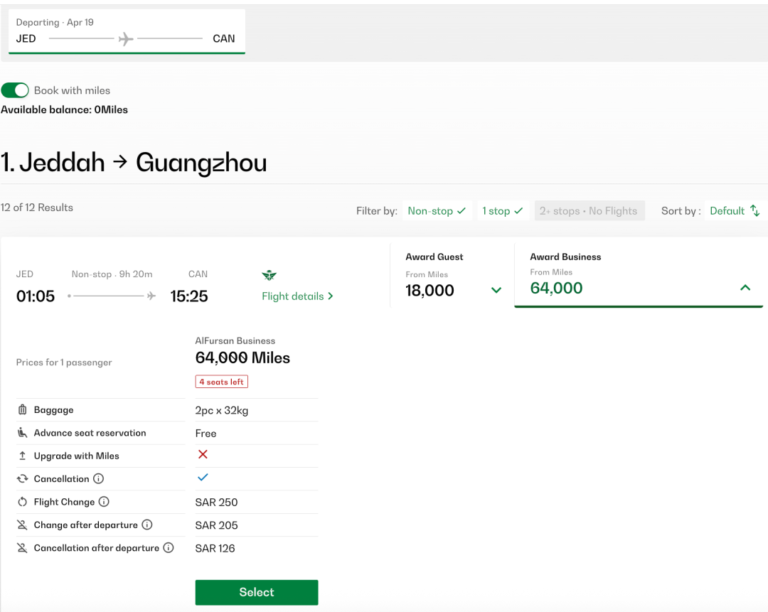Click the SAR 250 flight change fee
768x612 pixels.
click(216, 503)
